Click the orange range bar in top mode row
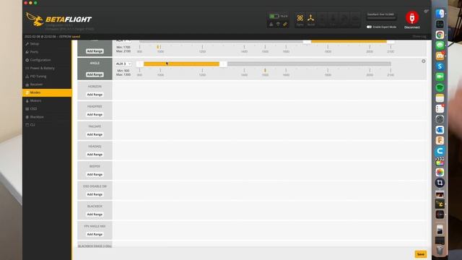The image size is (462, 260). point(349,42)
